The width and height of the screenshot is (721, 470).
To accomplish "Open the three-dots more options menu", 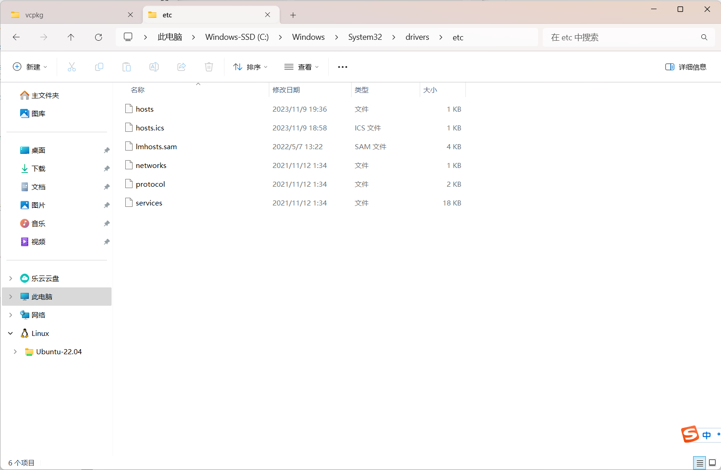I will (x=342, y=67).
